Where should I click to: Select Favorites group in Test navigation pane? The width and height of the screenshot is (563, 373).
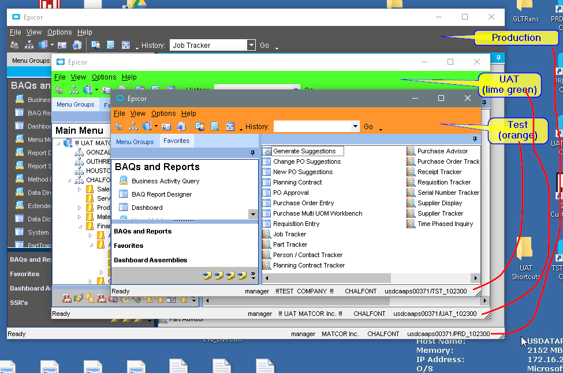[x=129, y=246]
